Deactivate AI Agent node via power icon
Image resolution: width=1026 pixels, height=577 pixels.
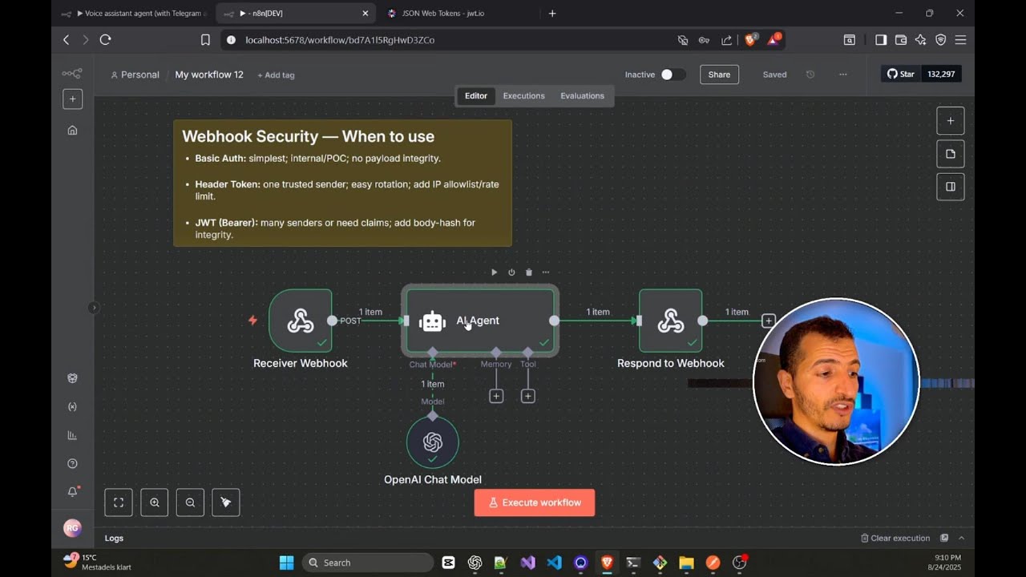[511, 272]
